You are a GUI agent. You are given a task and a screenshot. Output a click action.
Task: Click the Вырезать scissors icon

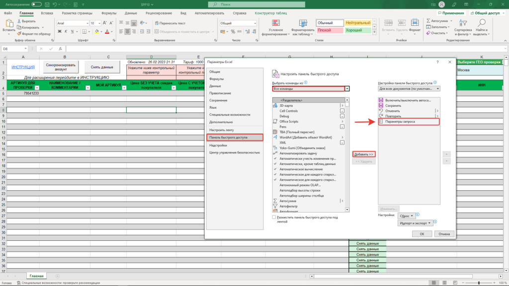click(x=19, y=21)
